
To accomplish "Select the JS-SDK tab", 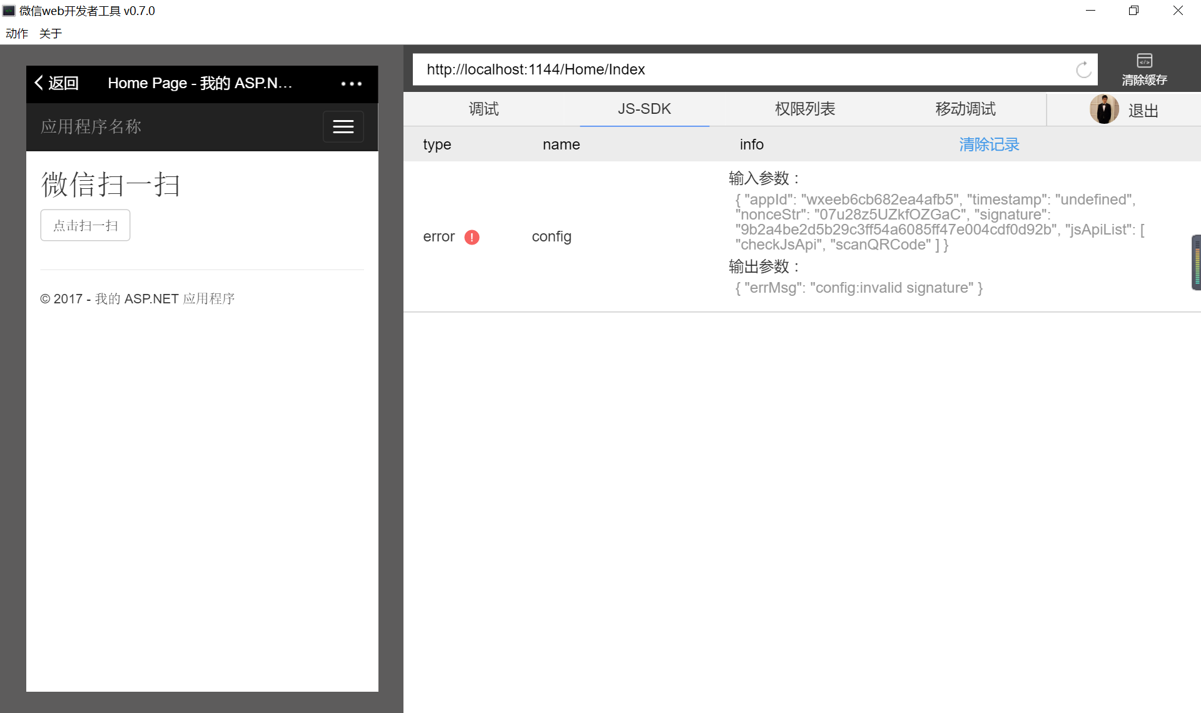I will point(644,109).
